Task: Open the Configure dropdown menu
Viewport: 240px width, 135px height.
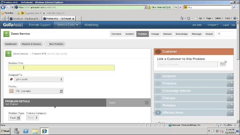Action: click(213, 25)
